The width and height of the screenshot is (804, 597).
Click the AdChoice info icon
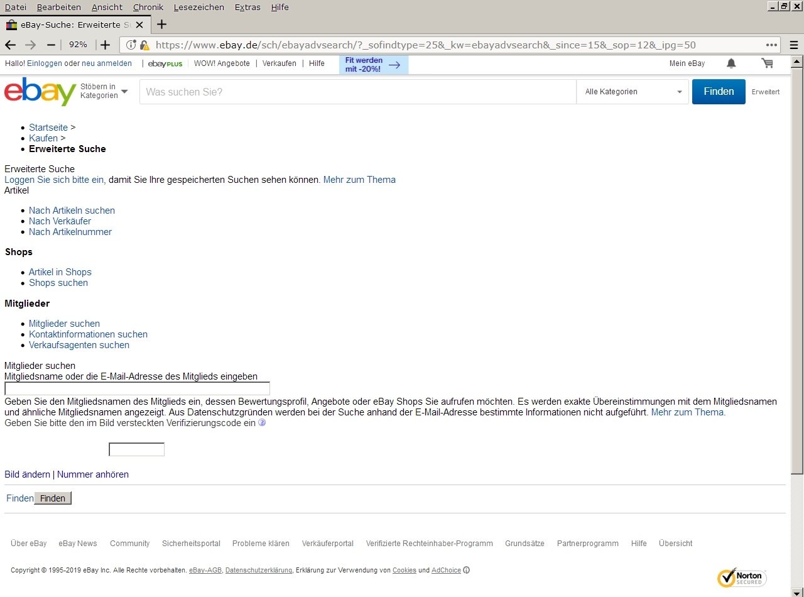[x=466, y=571]
